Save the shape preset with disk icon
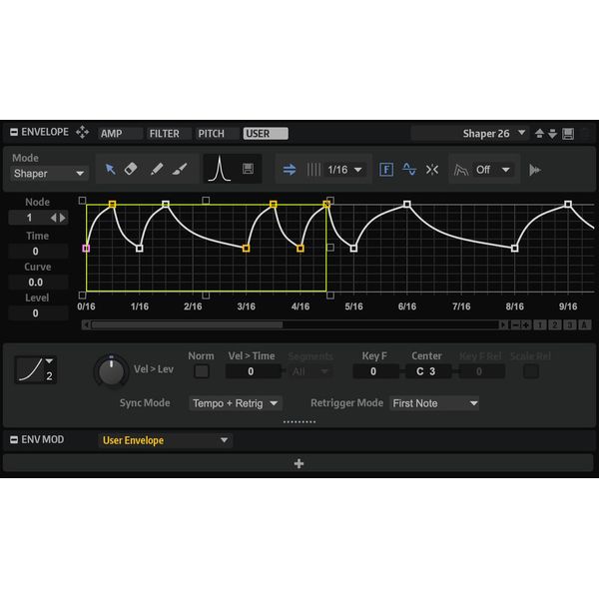This screenshot has width=599, height=599. click(x=248, y=170)
